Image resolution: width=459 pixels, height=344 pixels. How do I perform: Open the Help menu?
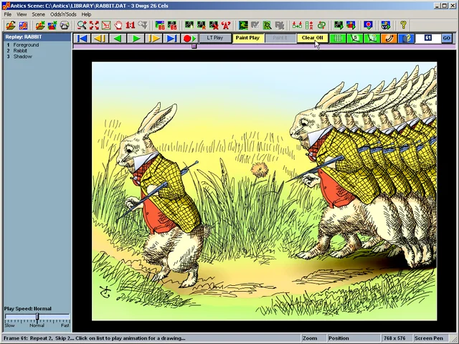[86, 14]
